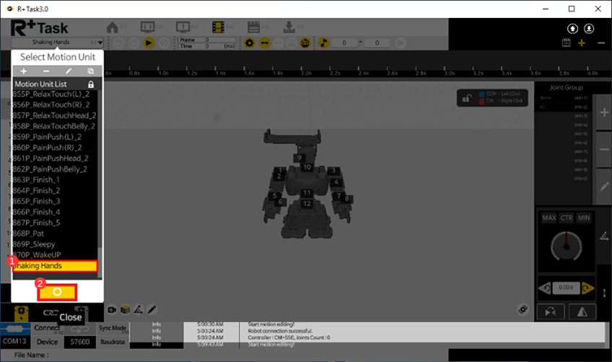The image size is (612, 362).
Task: Select Shaking Hands in motion unit list
Action: click(55, 266)
